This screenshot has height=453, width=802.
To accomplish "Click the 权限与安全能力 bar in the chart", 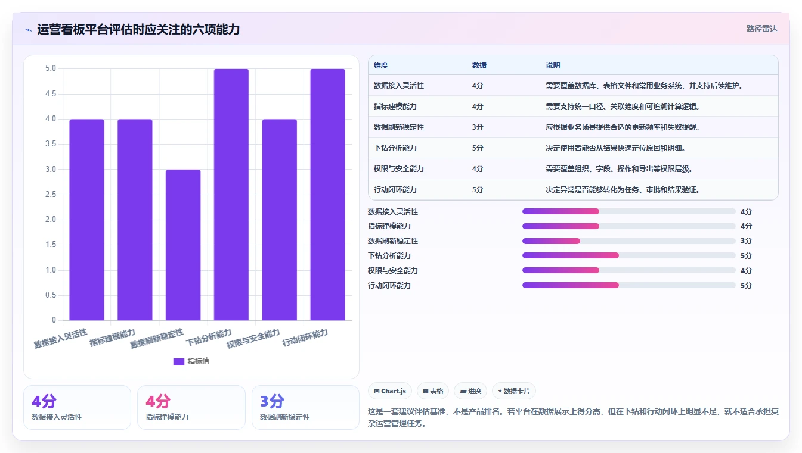I will (x=280, y=220).
